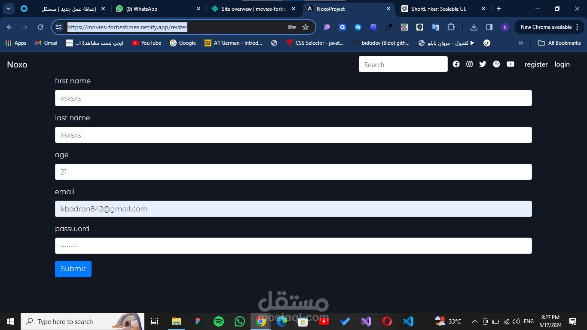Switch to Site overview Netlify tab

(254, 9)
